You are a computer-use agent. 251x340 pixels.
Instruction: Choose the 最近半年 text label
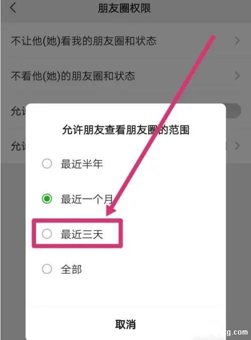tap(82, 164)
